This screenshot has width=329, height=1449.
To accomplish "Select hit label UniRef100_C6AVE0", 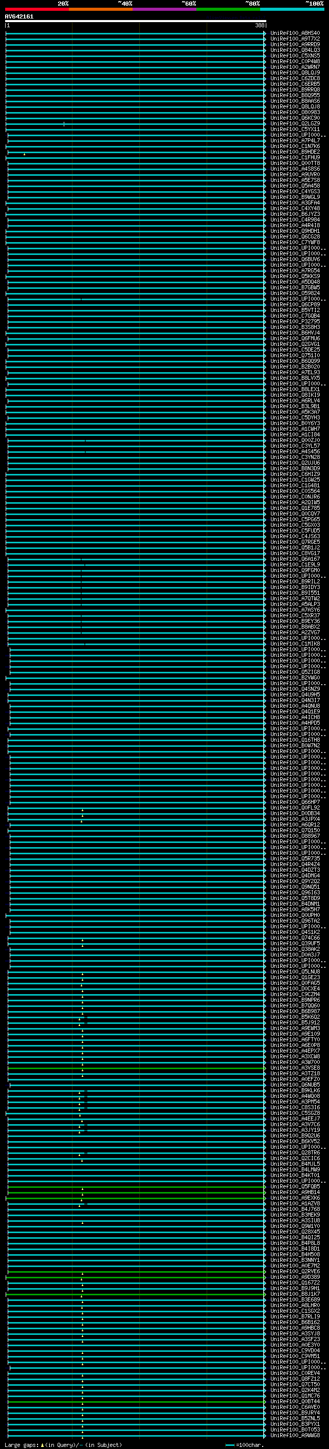I will (295, 1407).
